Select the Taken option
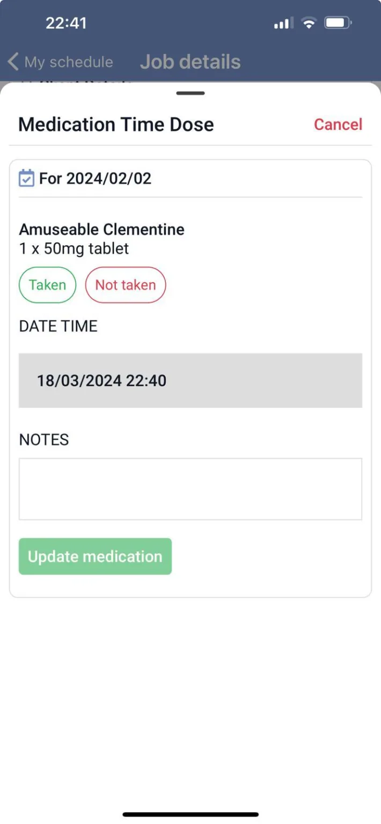 point(47,285)
